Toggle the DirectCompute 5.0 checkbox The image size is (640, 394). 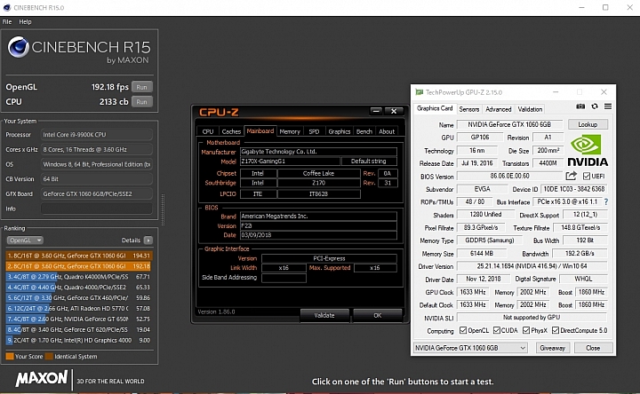(556, 330)
